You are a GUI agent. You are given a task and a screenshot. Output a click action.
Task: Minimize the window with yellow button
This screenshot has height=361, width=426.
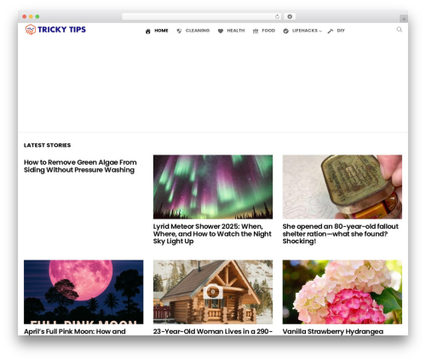(31, 17)
